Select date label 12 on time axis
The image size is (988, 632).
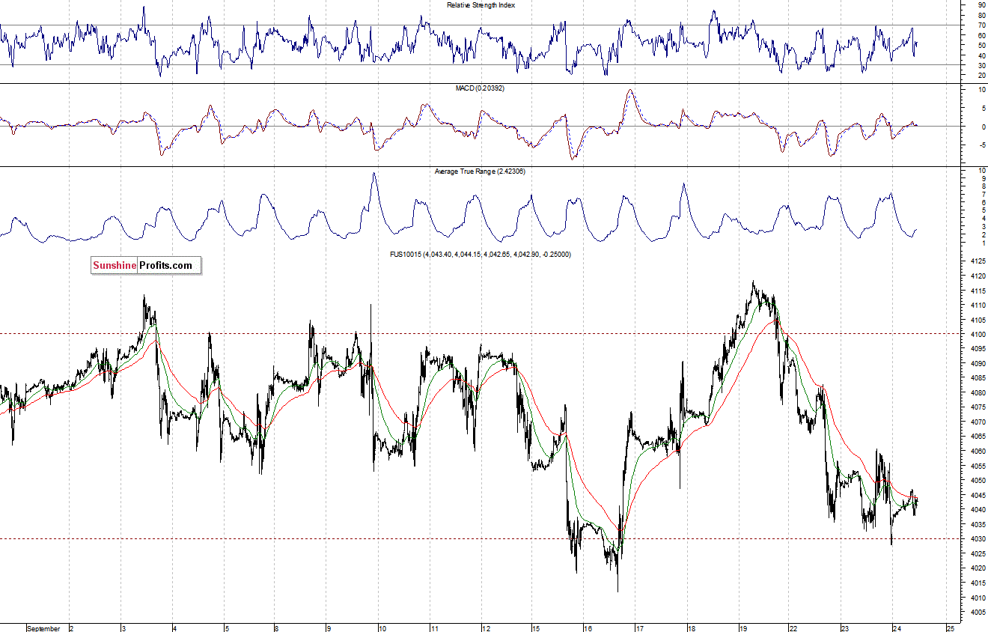click(x=485, y=628)
